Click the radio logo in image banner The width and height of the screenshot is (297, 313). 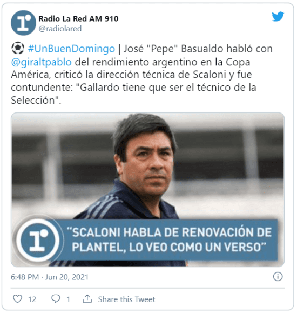tap(37, 240)
